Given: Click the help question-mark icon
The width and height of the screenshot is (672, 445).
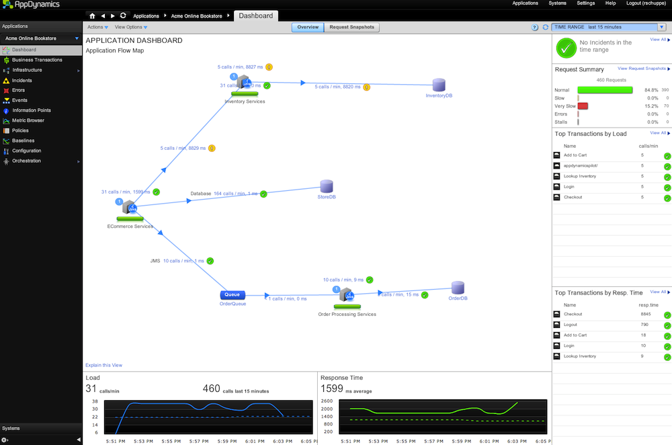Looking at the screenshot, I should (535, 28).
